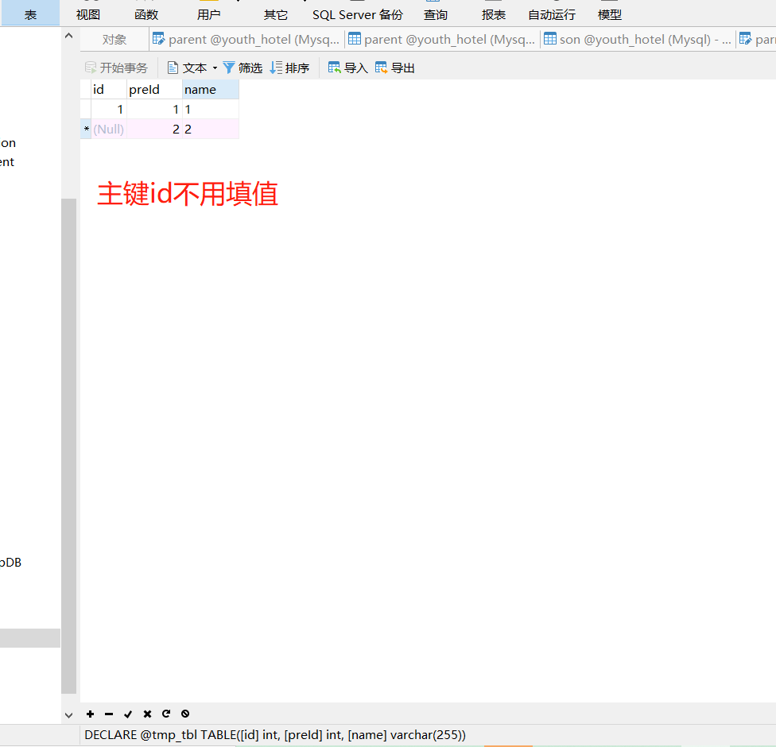This screenshot has height=747, width=776.
Task: Click the down arrow of the left scrollbar
Action: click(68, 714)
